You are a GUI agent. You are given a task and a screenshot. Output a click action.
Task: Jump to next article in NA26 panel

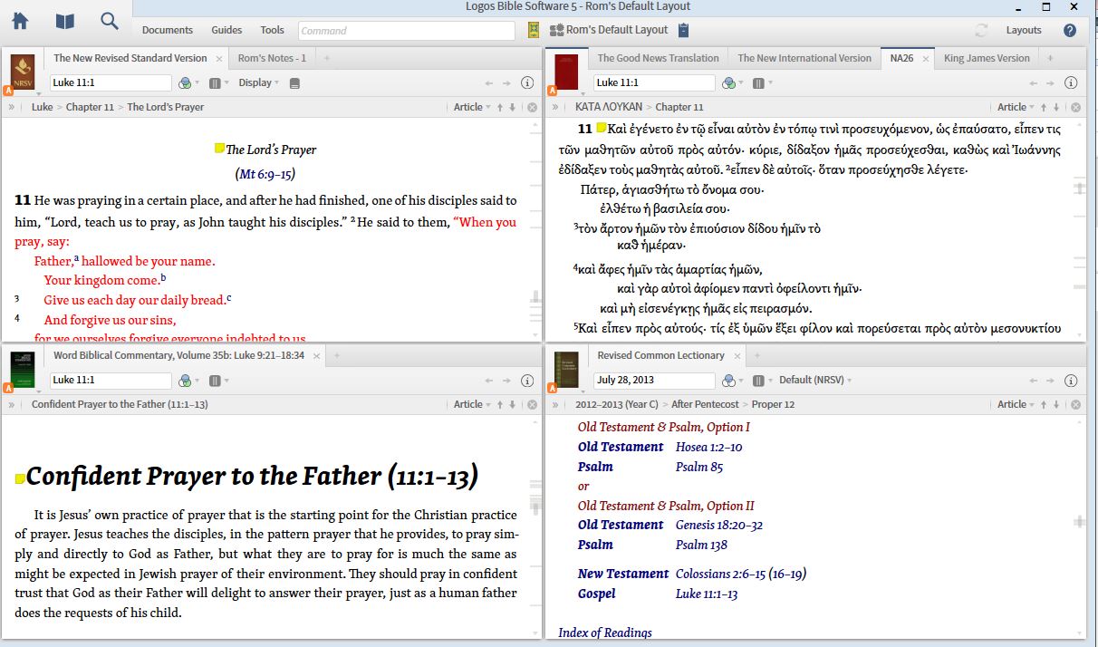tap(1056, 107)
